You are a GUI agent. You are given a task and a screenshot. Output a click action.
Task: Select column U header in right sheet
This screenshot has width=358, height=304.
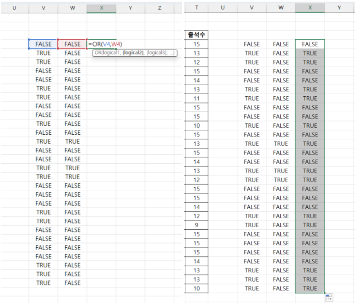click(223, 8)
